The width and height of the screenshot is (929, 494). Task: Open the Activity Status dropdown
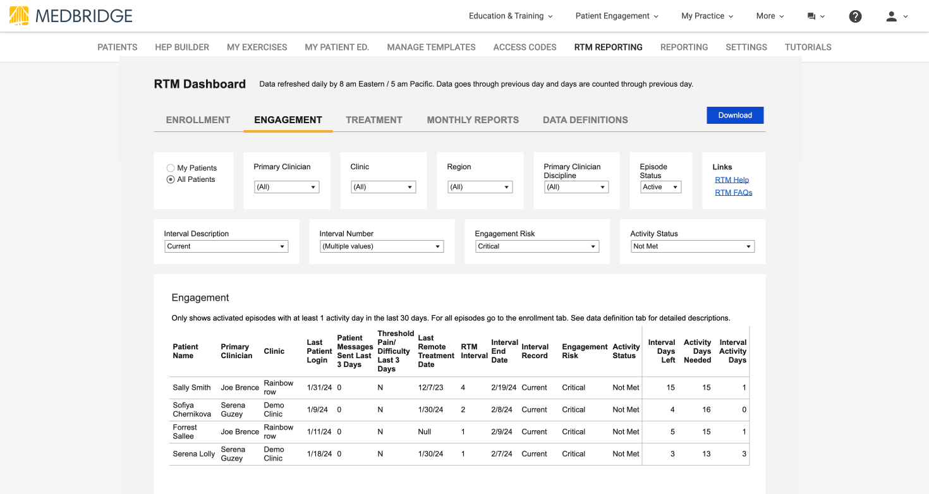coord(693,246)
